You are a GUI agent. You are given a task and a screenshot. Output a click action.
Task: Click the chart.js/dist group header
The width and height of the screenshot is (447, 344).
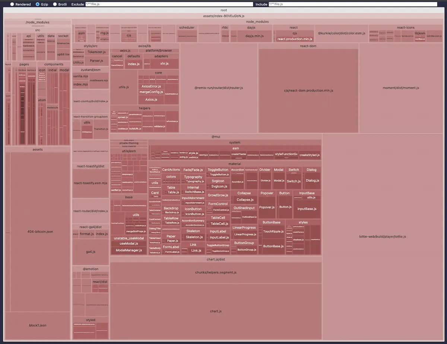click(x=216, y=259)
